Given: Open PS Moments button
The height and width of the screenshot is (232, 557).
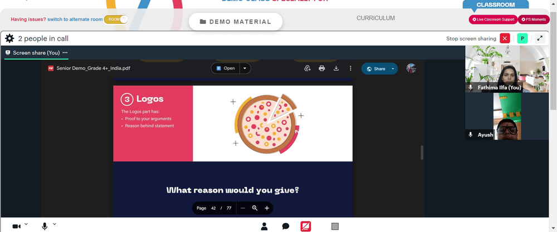Looking at the screenshot, I should [x=534, y=19].
